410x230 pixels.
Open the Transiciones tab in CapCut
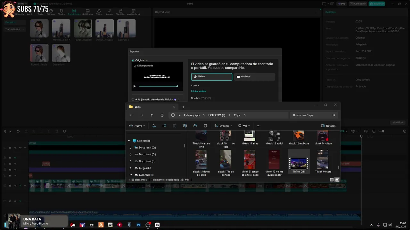(x=74, y=12)
